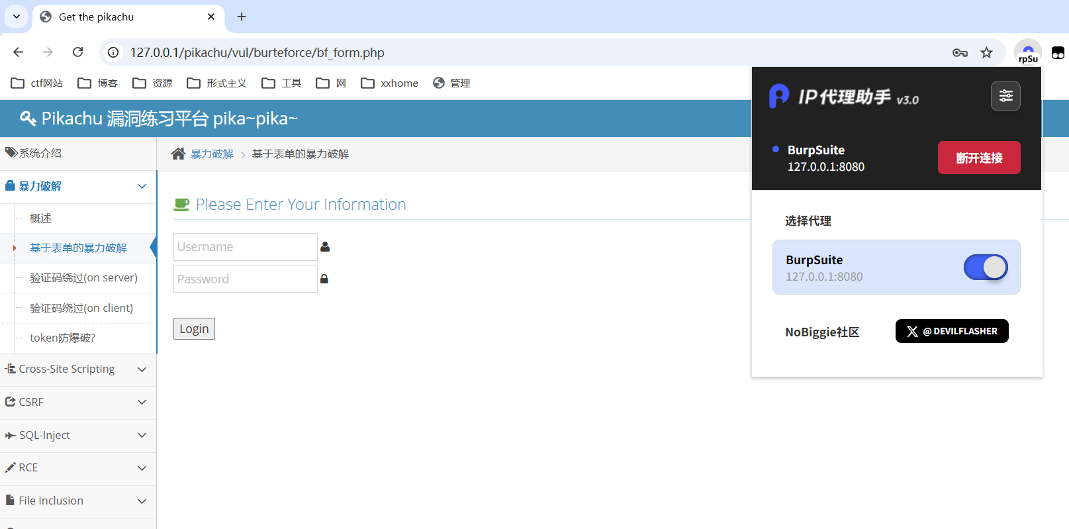Image resolution: width=1069 pixels, height=529 pixels.
Task: Open the 工具 bookmark folder
Action: point(281,83)
